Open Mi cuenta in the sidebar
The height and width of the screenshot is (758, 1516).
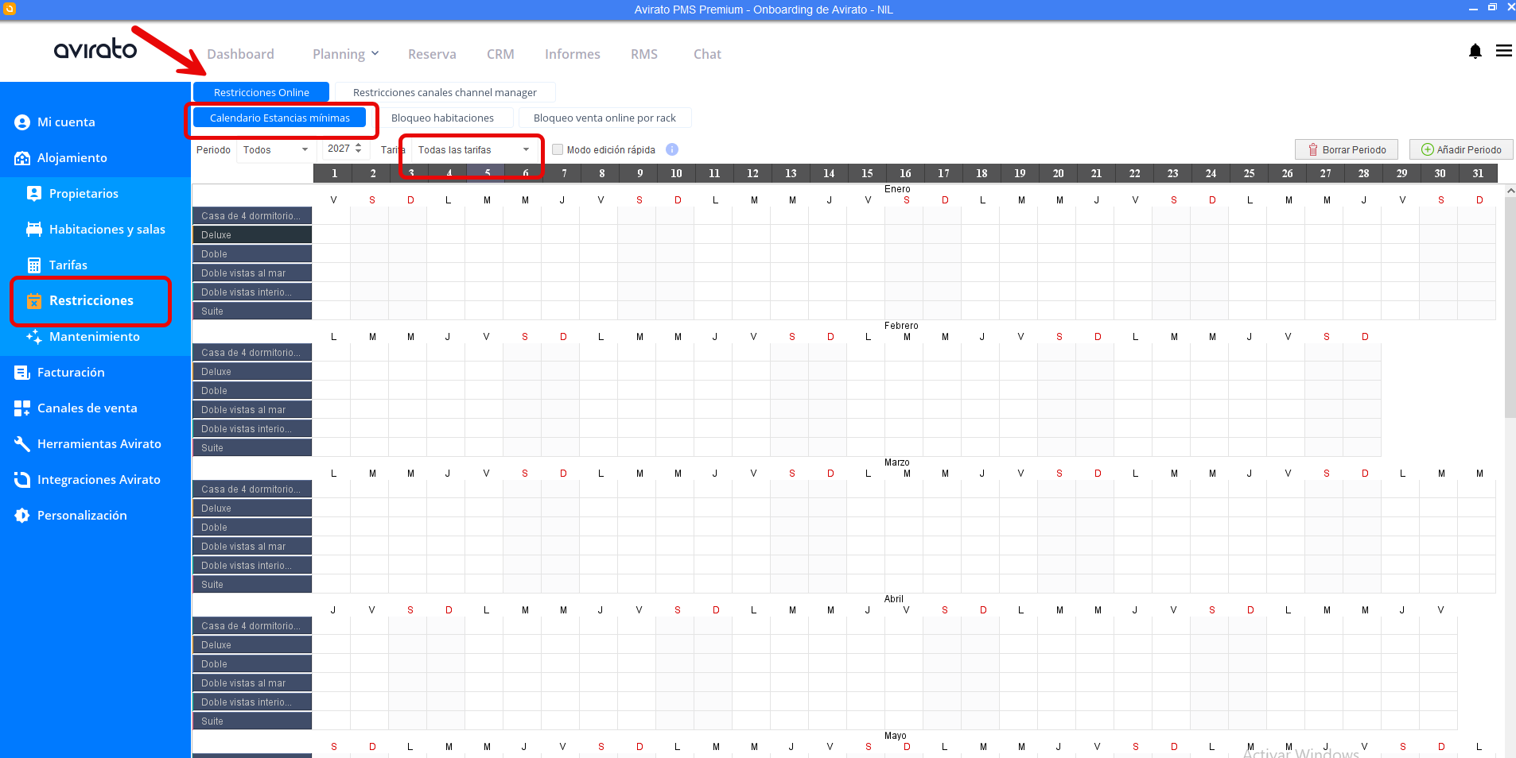point(66,122)
